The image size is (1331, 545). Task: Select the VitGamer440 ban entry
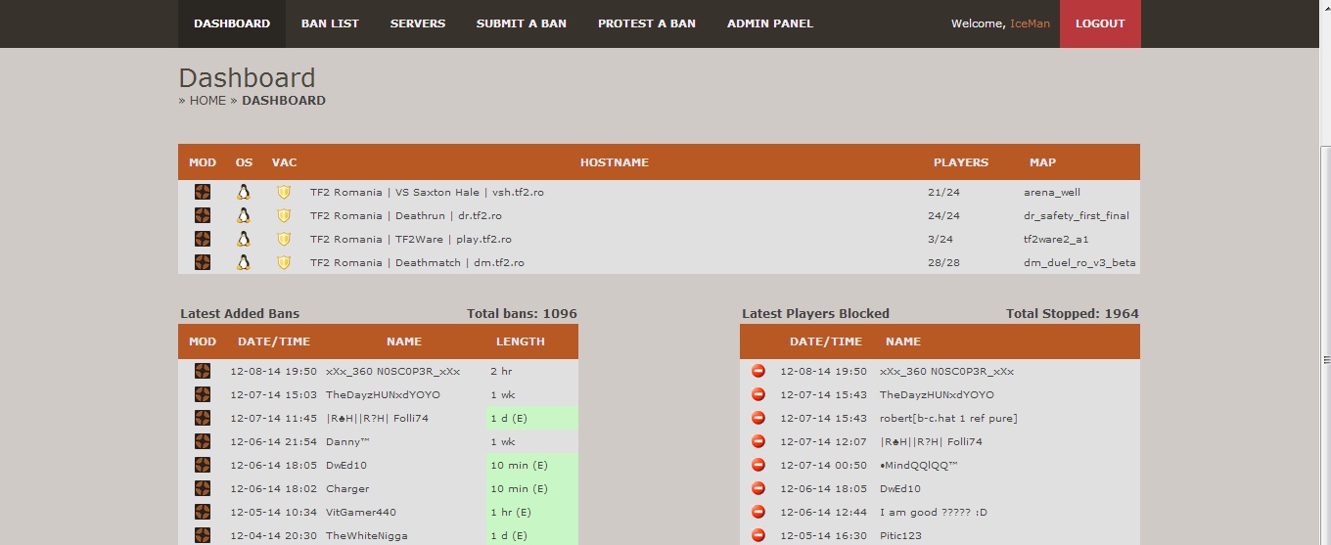click(x=361, y=512)
